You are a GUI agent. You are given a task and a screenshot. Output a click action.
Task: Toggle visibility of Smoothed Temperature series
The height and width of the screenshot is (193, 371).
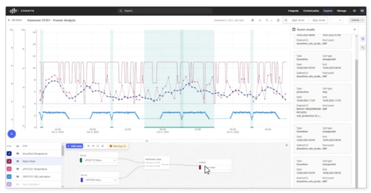pyautogui.click(x=18, y=154)
